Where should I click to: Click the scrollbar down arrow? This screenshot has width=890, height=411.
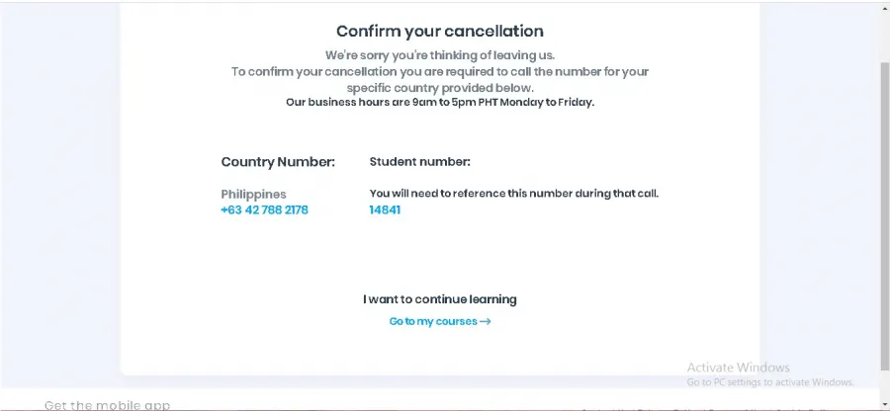tap(883, 404)
